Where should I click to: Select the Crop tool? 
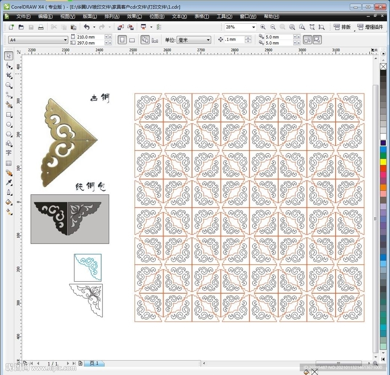coord(9,76)
